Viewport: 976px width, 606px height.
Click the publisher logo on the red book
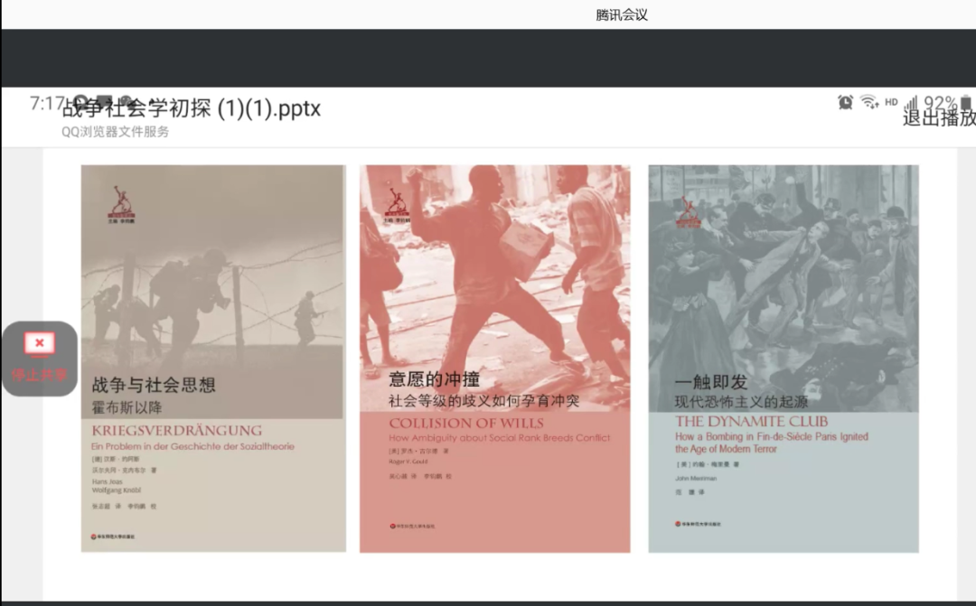[x=412, y=527]
